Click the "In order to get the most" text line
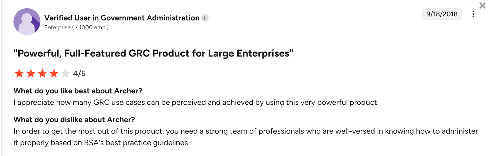Screen dimensions: 490x156 [245, 131]
